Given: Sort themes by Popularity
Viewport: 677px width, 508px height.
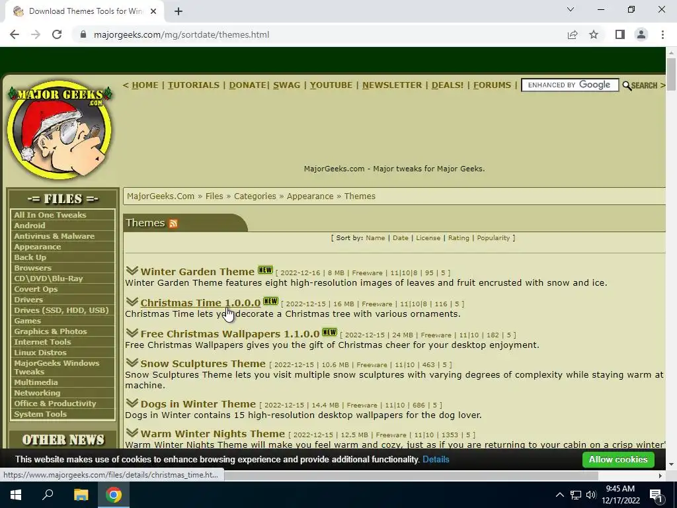Looking at the screenshot, I should pyautogui.click(x=493, y=238).
